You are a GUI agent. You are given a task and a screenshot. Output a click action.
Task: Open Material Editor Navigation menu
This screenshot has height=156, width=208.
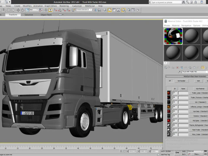tap(186, 26)
